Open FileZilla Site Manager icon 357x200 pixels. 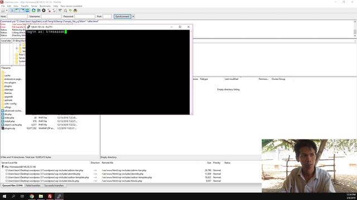3,11
